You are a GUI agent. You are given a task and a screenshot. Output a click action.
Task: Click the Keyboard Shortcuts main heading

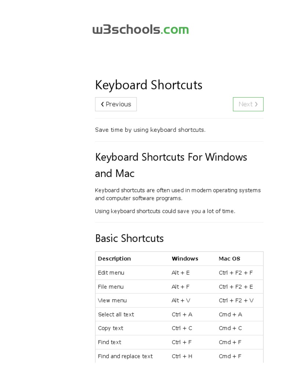click(x=148, y=85)
